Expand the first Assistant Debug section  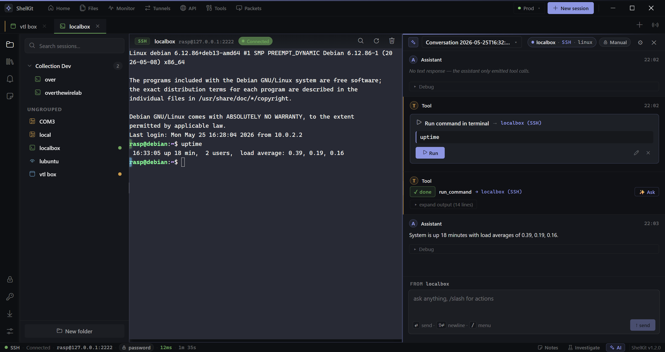pos(534,87)
